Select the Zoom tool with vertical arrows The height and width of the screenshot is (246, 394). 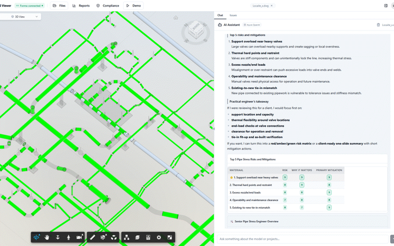coord(57,237)
